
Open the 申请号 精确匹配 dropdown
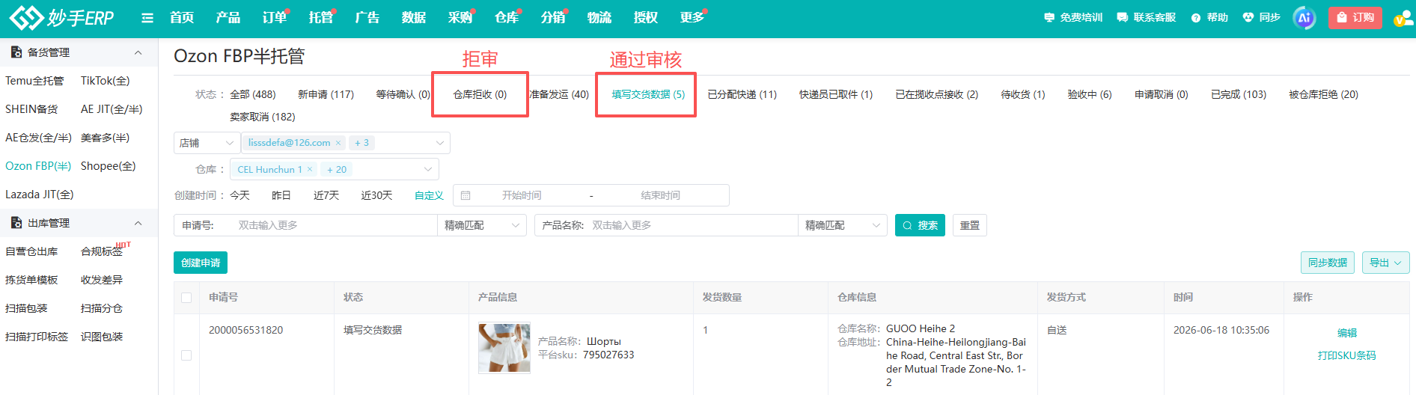pos(482,225)
